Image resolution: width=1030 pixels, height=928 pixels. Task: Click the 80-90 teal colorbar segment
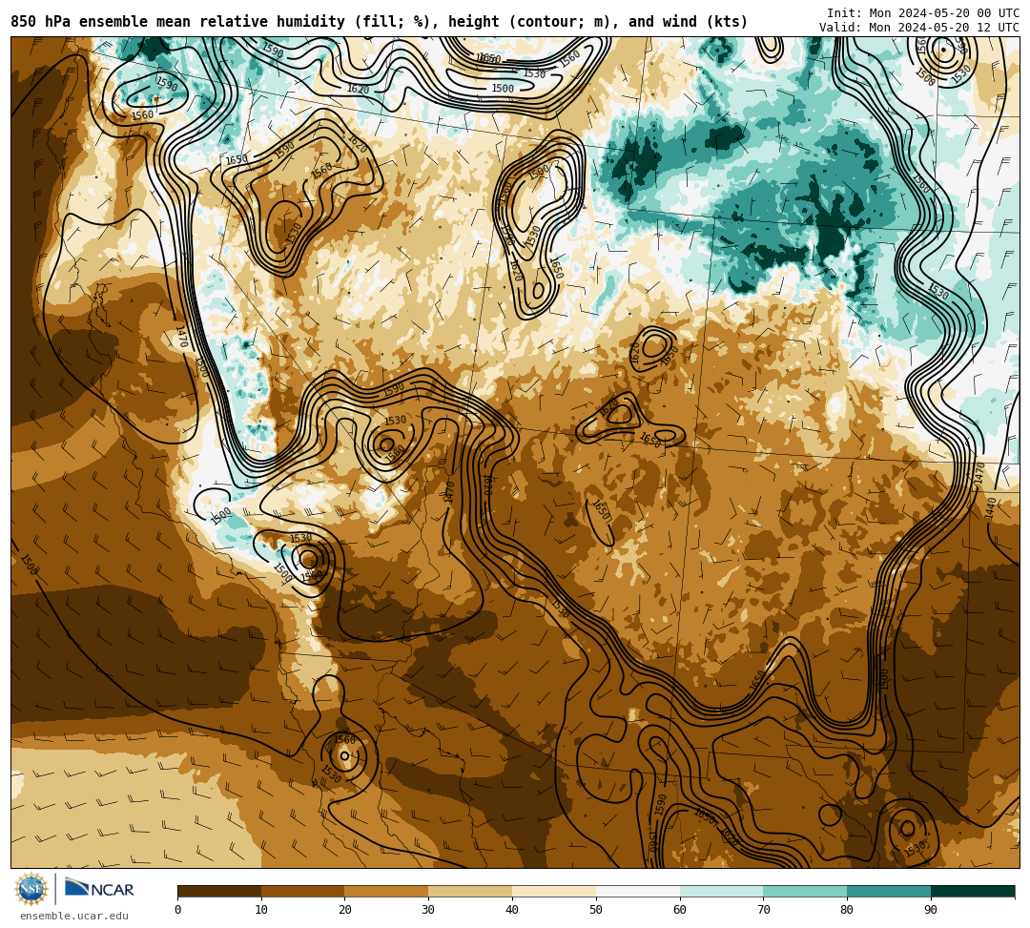[889, 891]
